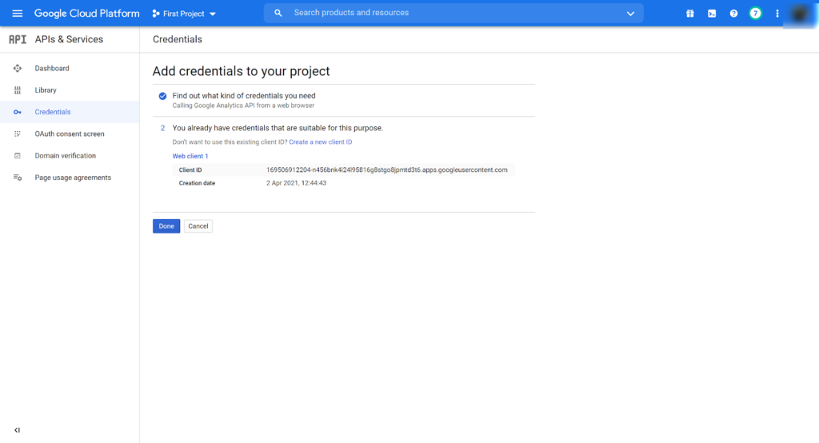Click the Credentials page title
This screenshot has width=819, height=443.
pyautogui.click(x=178, y=40)
